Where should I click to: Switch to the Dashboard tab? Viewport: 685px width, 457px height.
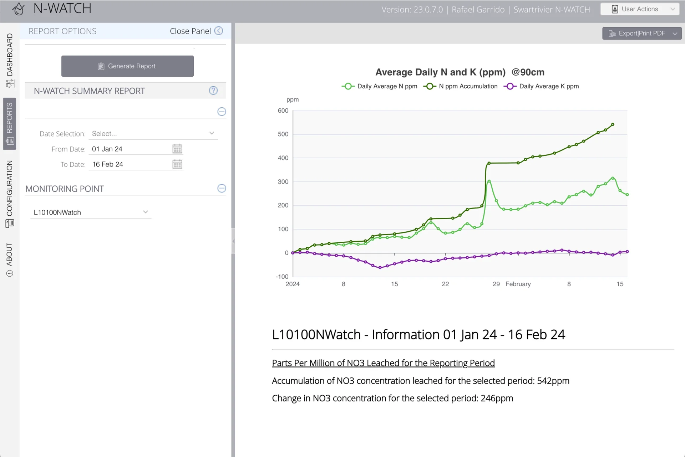click(x=10, y=60)
